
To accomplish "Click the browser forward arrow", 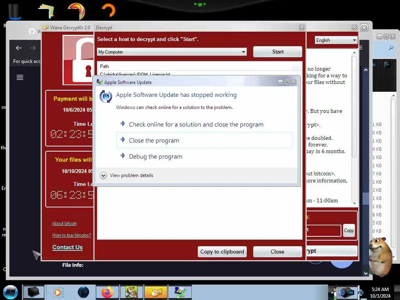I will pyautogui.click(x=33, y=48).
